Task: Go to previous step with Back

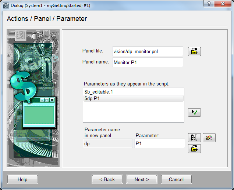Action: 107,179
